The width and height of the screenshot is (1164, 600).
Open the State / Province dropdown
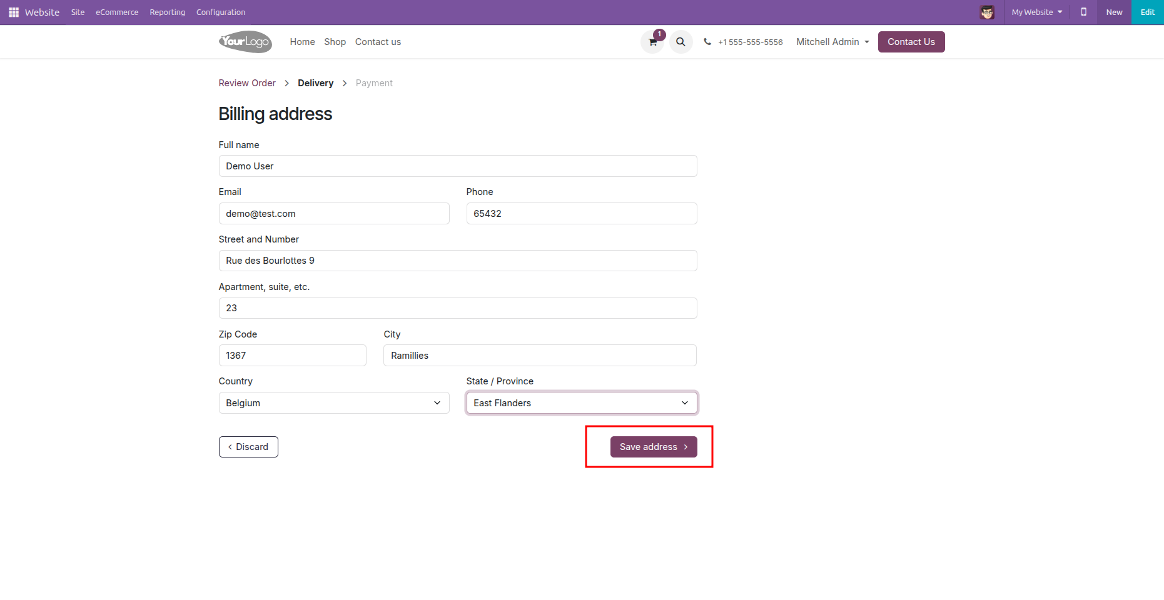582,403
